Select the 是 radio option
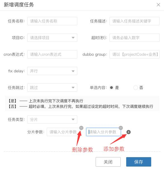Image resolution: width=164 pixels, height=171 pixels. point(111,88)
